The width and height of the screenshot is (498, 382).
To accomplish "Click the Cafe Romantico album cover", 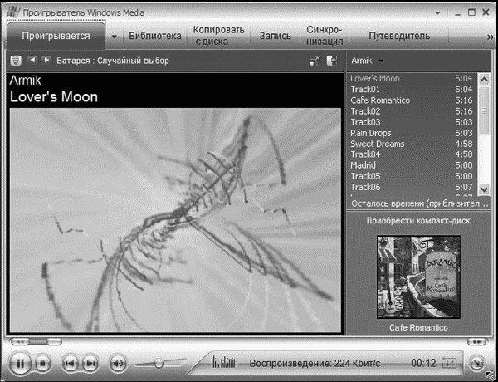I will pos(418,277).
